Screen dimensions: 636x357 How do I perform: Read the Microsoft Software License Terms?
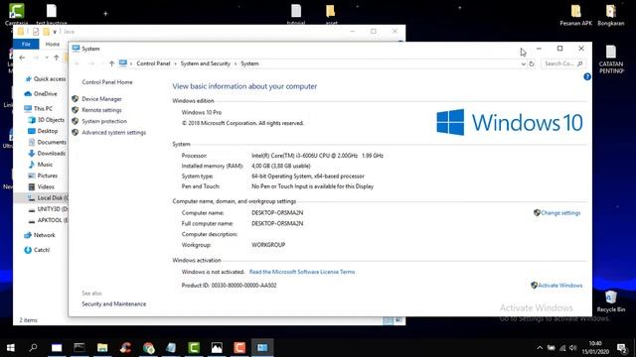pyautogui.click(x=302, y=272)
